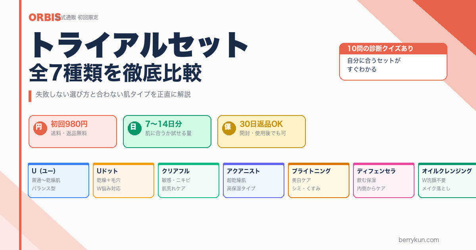Click the berrykun.com site link
Image resolution: width=476 pixels, height=250 pixels.
pyautogui.click(x=418, y=240)
